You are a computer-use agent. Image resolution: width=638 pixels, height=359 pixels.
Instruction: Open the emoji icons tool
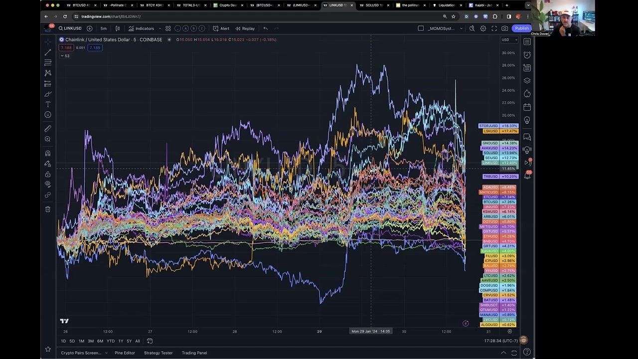pyautogui.click(x=48, y=115)
